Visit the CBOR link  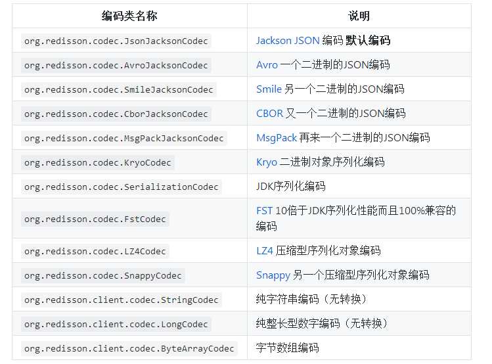click(269, 113)
